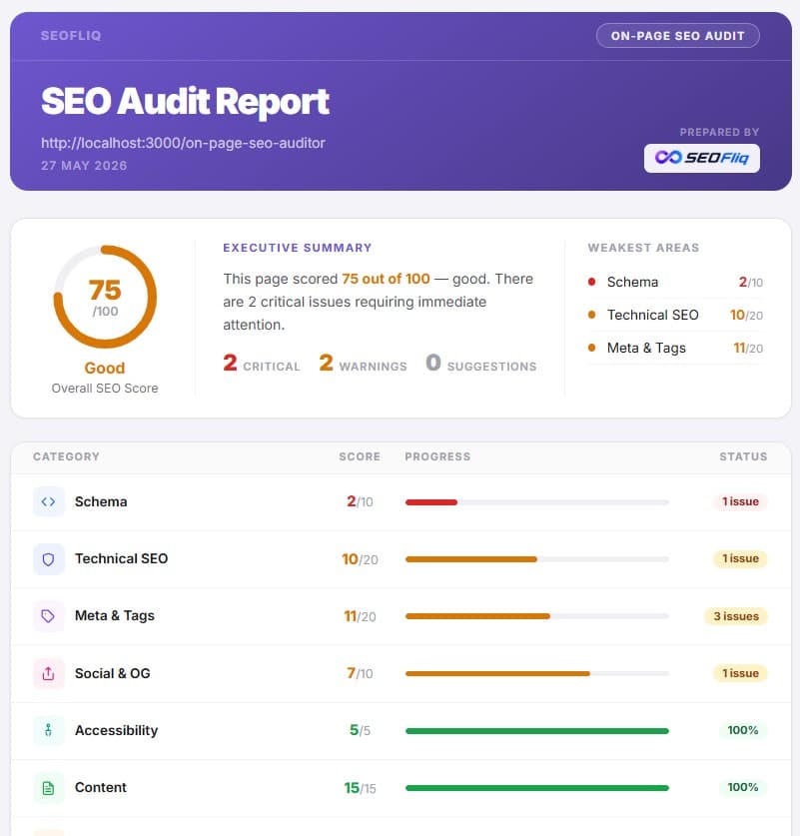Click the Social & OG share icon
The height and width of the screenshot is (836, 800).
click(x=49, y=673)
